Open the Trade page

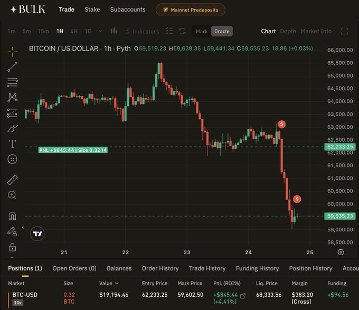click(67, 9)
